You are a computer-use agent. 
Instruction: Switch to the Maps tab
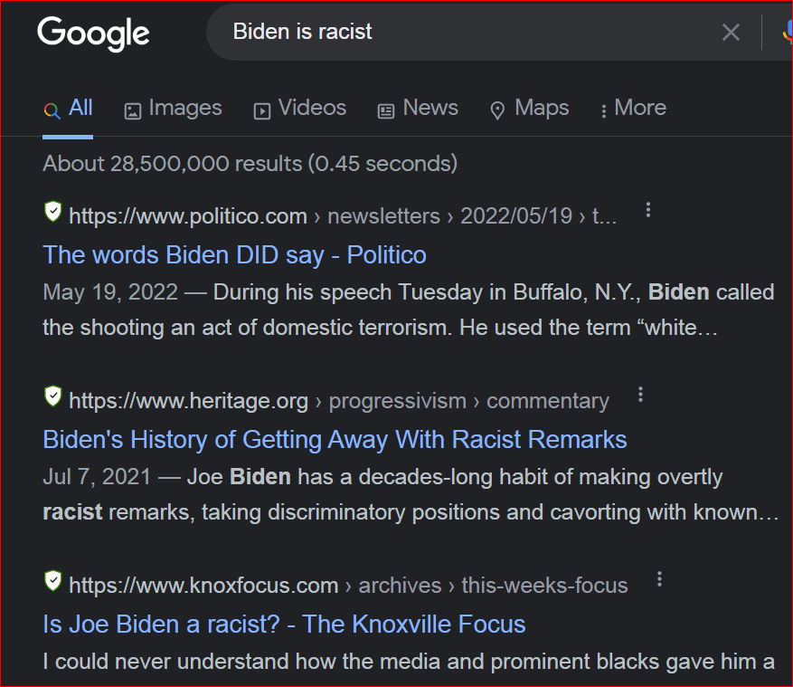[x=529, y=109]
